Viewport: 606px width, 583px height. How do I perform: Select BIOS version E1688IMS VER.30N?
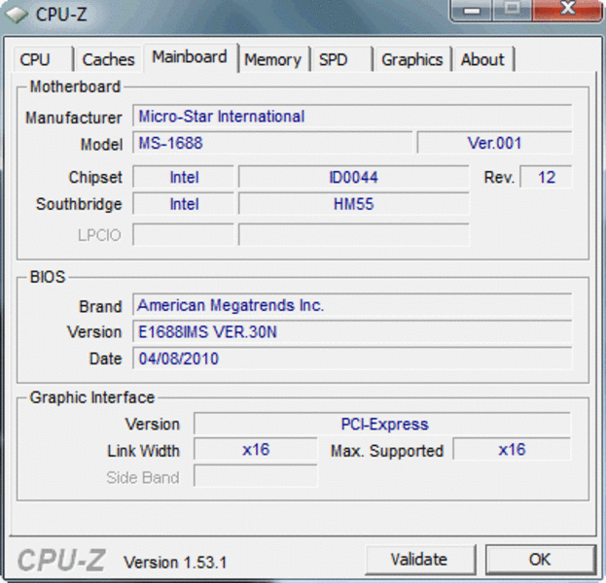[x=352, y=331]
